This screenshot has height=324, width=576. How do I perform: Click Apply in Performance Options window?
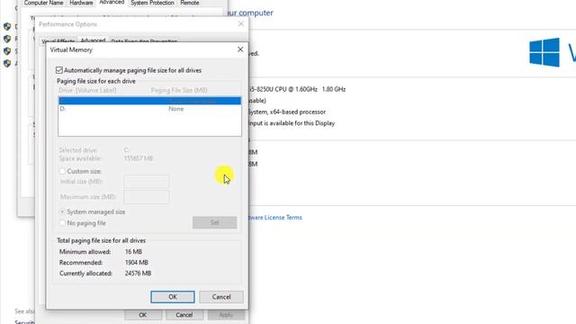point(226,315)
